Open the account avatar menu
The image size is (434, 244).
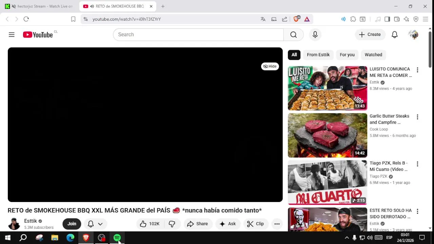pos(413,35)
